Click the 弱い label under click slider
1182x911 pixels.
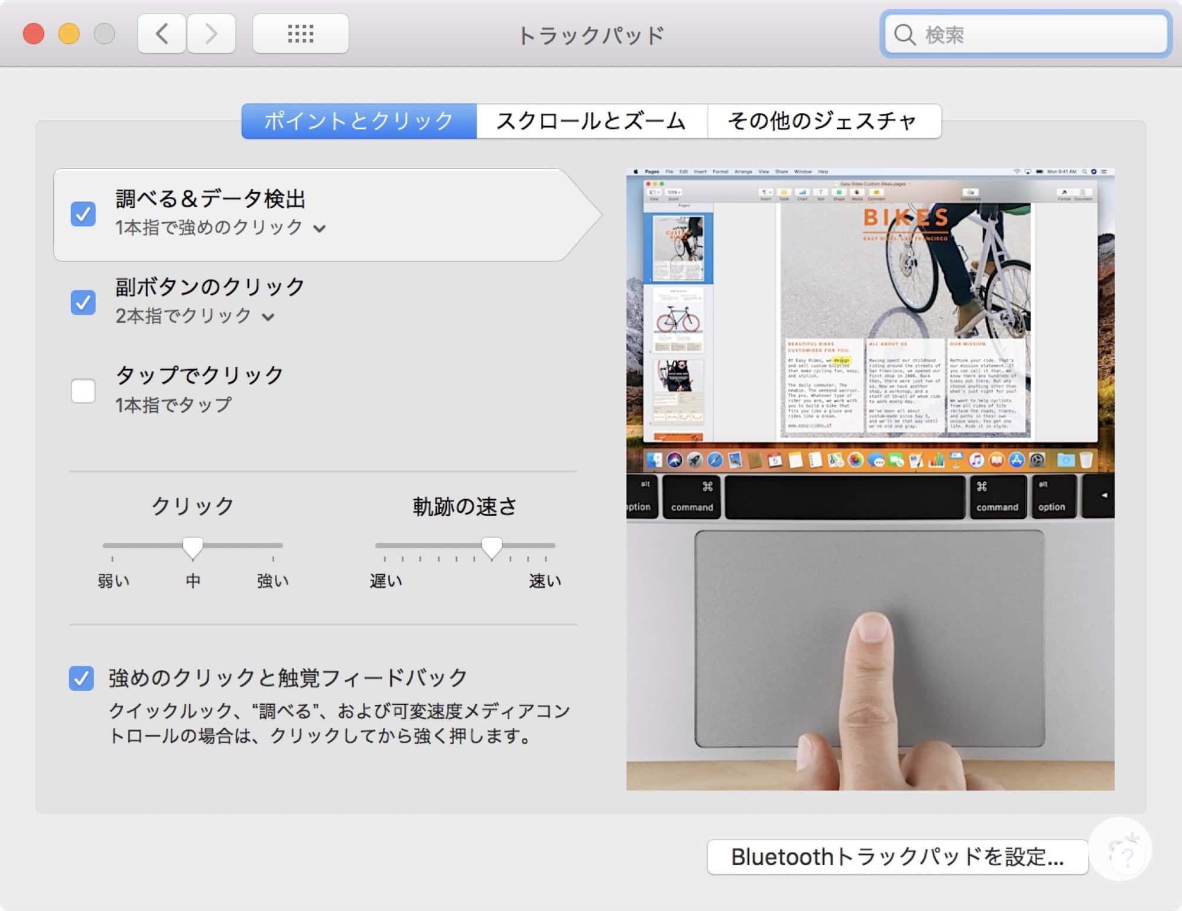tap(113, 581)
